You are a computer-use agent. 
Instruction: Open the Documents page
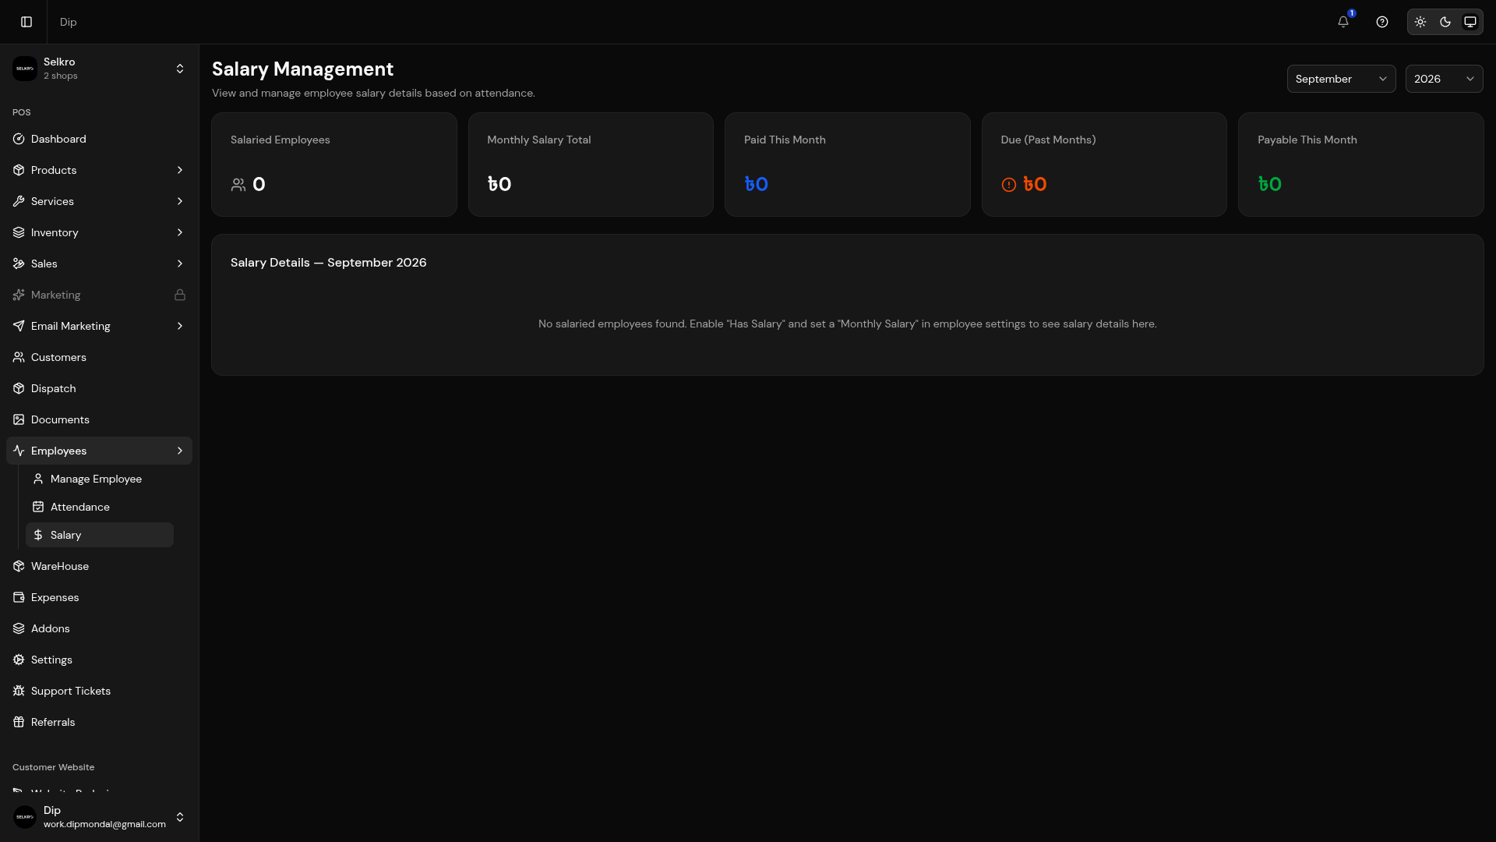99,419
